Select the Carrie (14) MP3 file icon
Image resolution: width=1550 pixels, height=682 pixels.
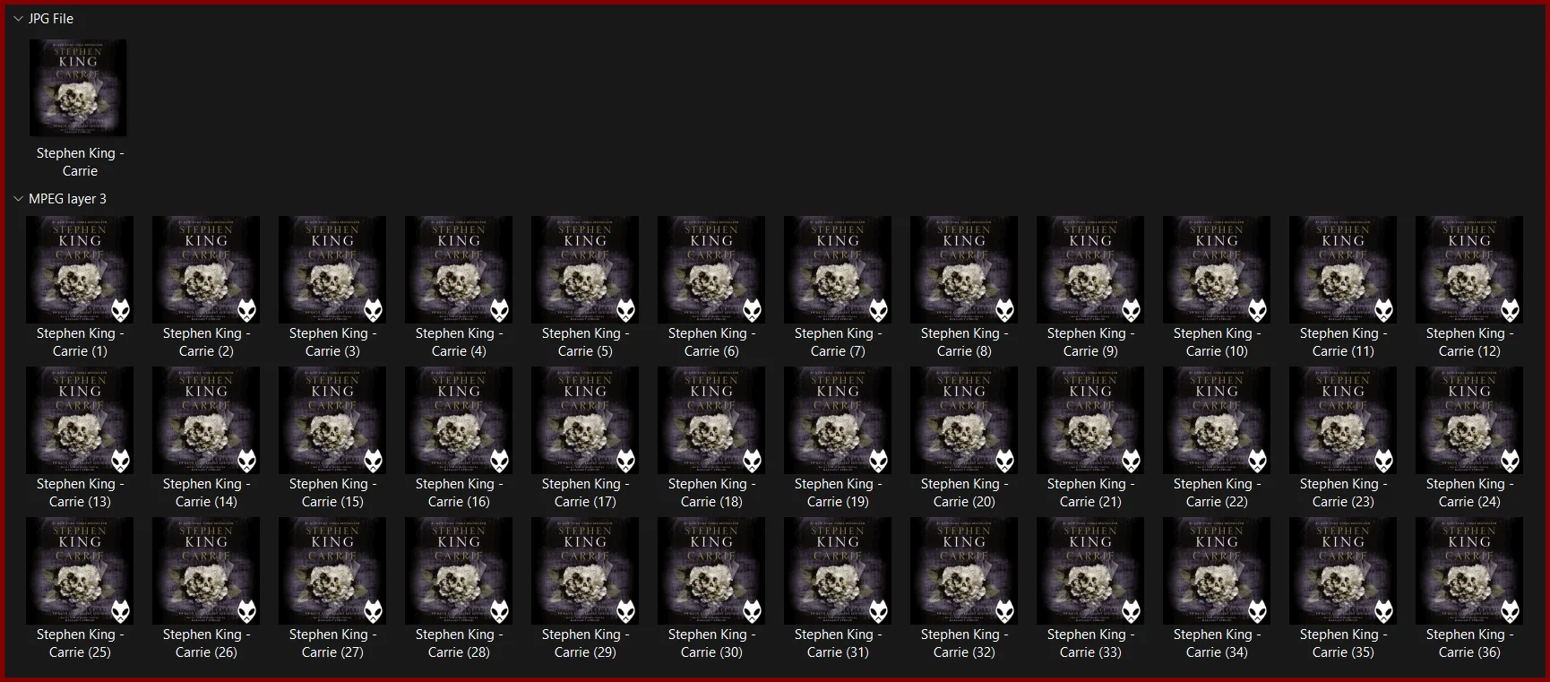(206, 420)
